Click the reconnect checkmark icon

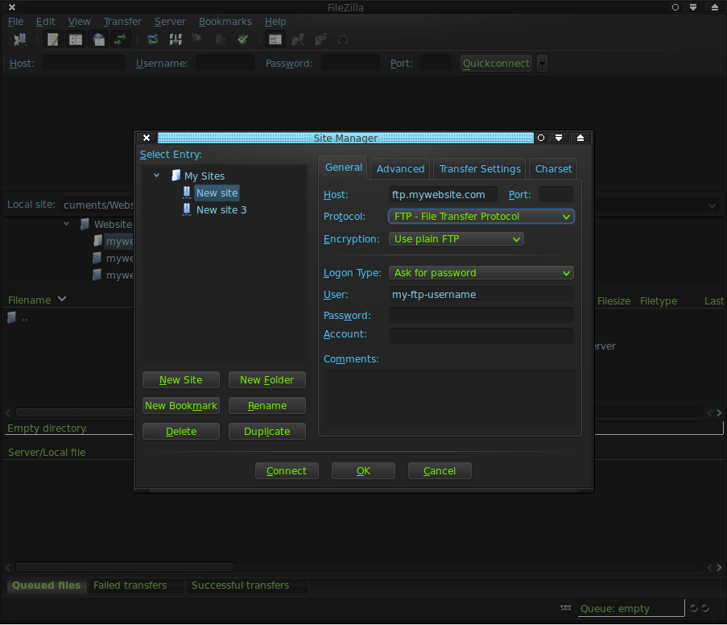click(x=243, y=39)
